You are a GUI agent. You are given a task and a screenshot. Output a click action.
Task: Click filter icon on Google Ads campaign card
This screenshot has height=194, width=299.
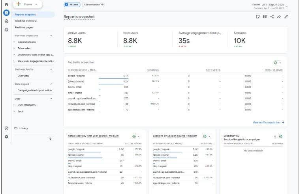pyautogui.click(x=275, y=136)
